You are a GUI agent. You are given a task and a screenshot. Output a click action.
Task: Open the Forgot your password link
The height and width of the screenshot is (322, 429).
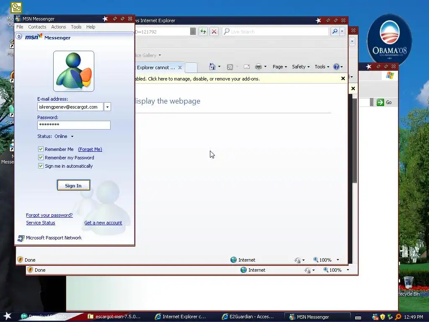(49, 215)
